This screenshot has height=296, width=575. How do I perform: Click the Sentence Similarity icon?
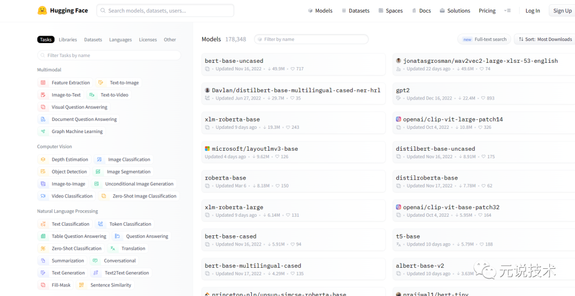(x=82, y=285)
